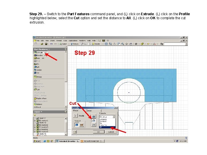Choose Distance in the Extents list
The height and width of the screenshot is (155, 207).
coord(107,119)
